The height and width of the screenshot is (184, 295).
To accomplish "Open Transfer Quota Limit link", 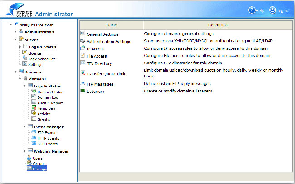I will tap(106, 74).
